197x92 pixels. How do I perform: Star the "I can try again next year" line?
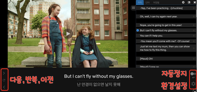coord(194,17)
